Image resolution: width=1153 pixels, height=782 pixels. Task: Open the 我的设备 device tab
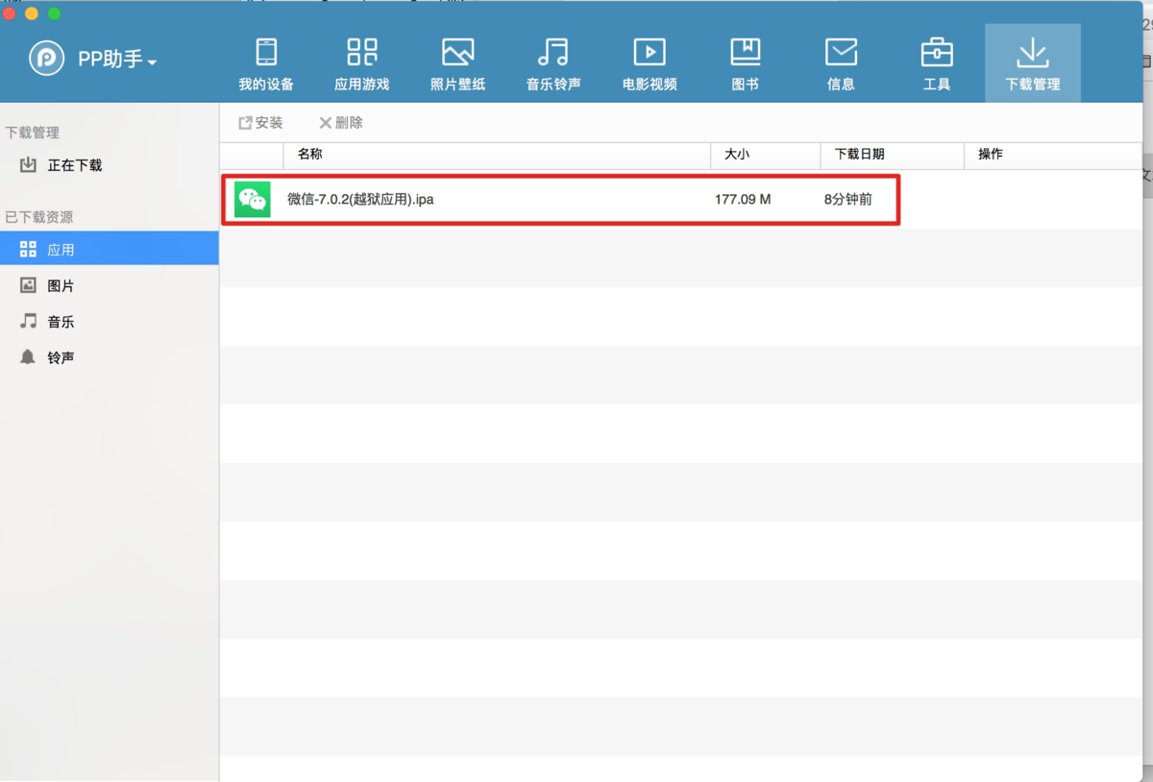coord(266,63)
